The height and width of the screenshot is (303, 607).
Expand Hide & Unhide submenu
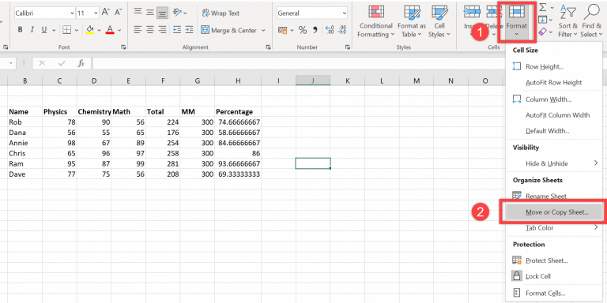(x=553, y=163)
